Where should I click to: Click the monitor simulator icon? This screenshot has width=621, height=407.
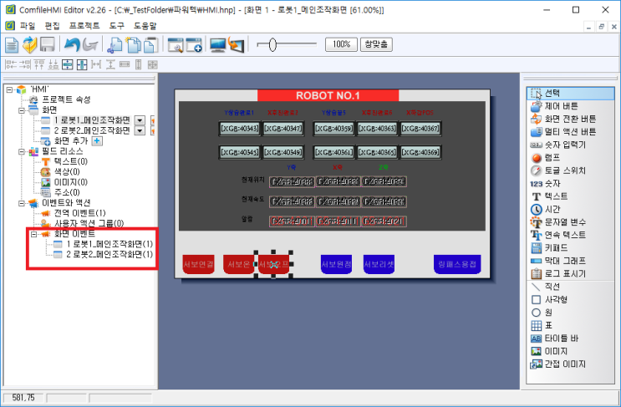tap(218, 45)
